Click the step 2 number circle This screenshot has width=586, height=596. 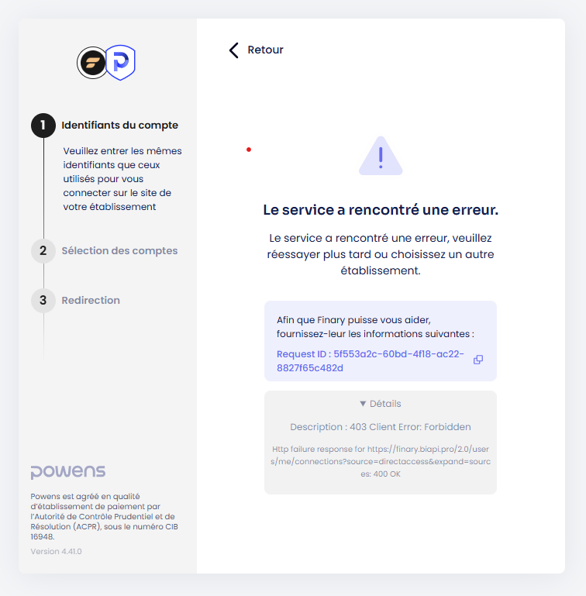coord(43,251)
